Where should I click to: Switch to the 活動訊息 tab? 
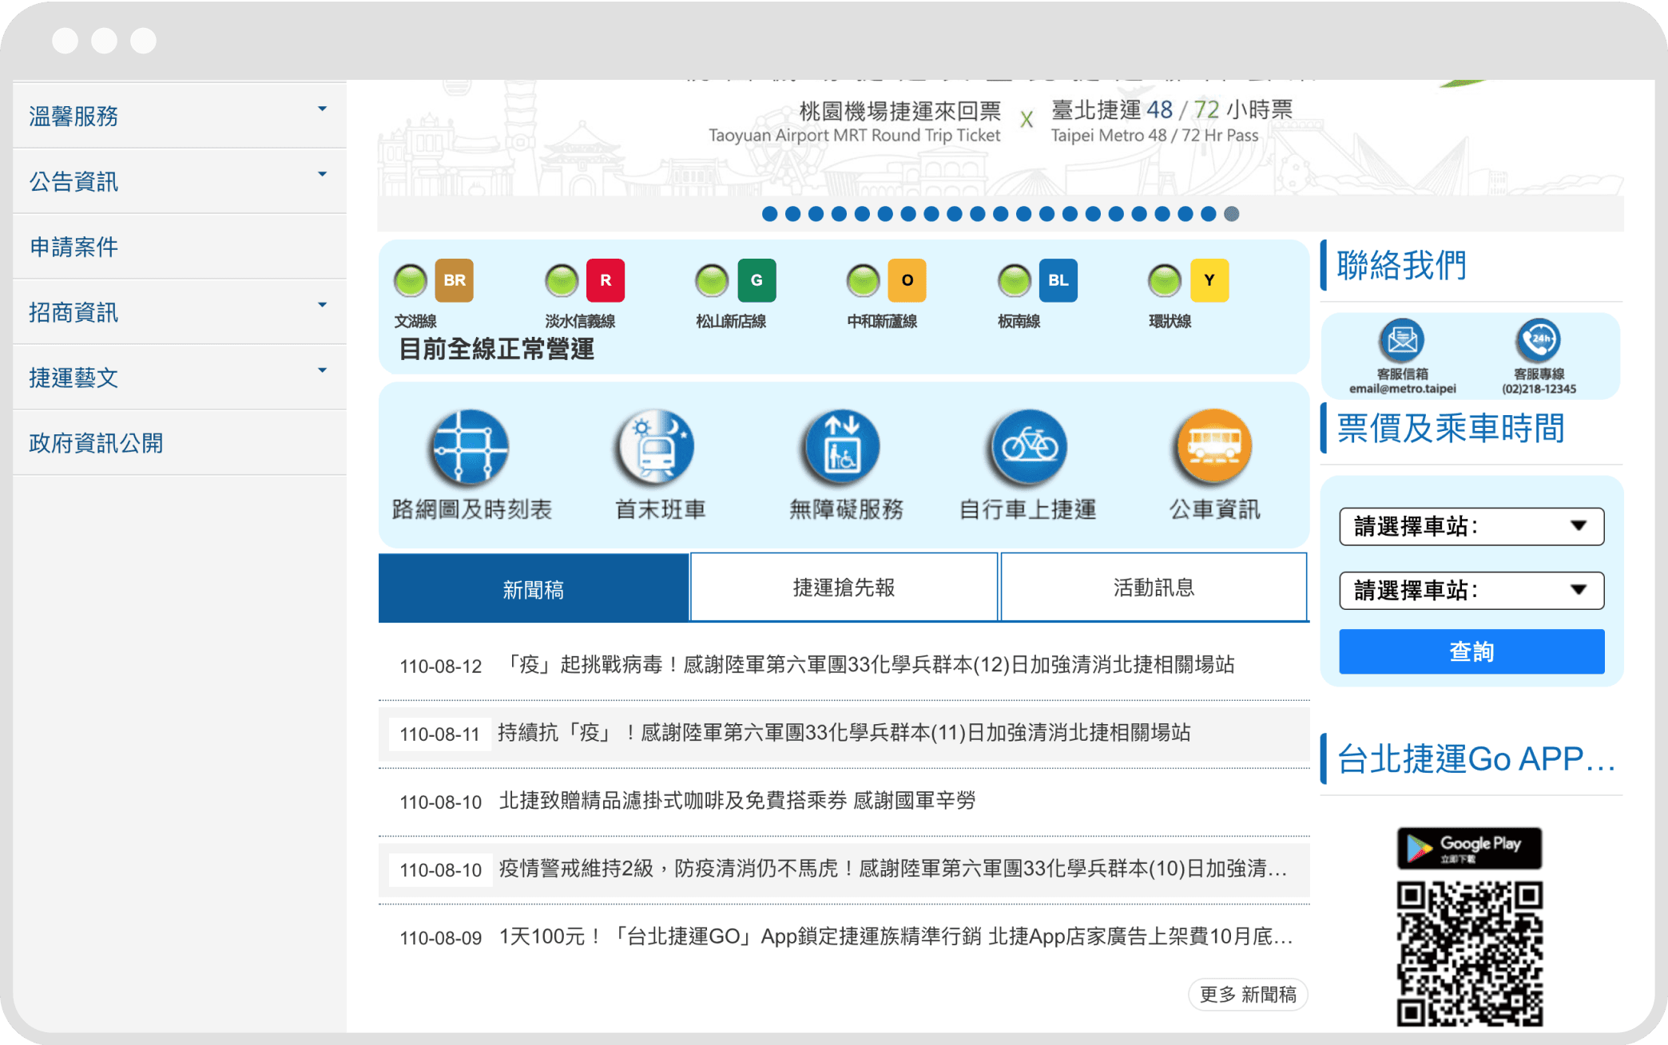[x=1154, y=588]
